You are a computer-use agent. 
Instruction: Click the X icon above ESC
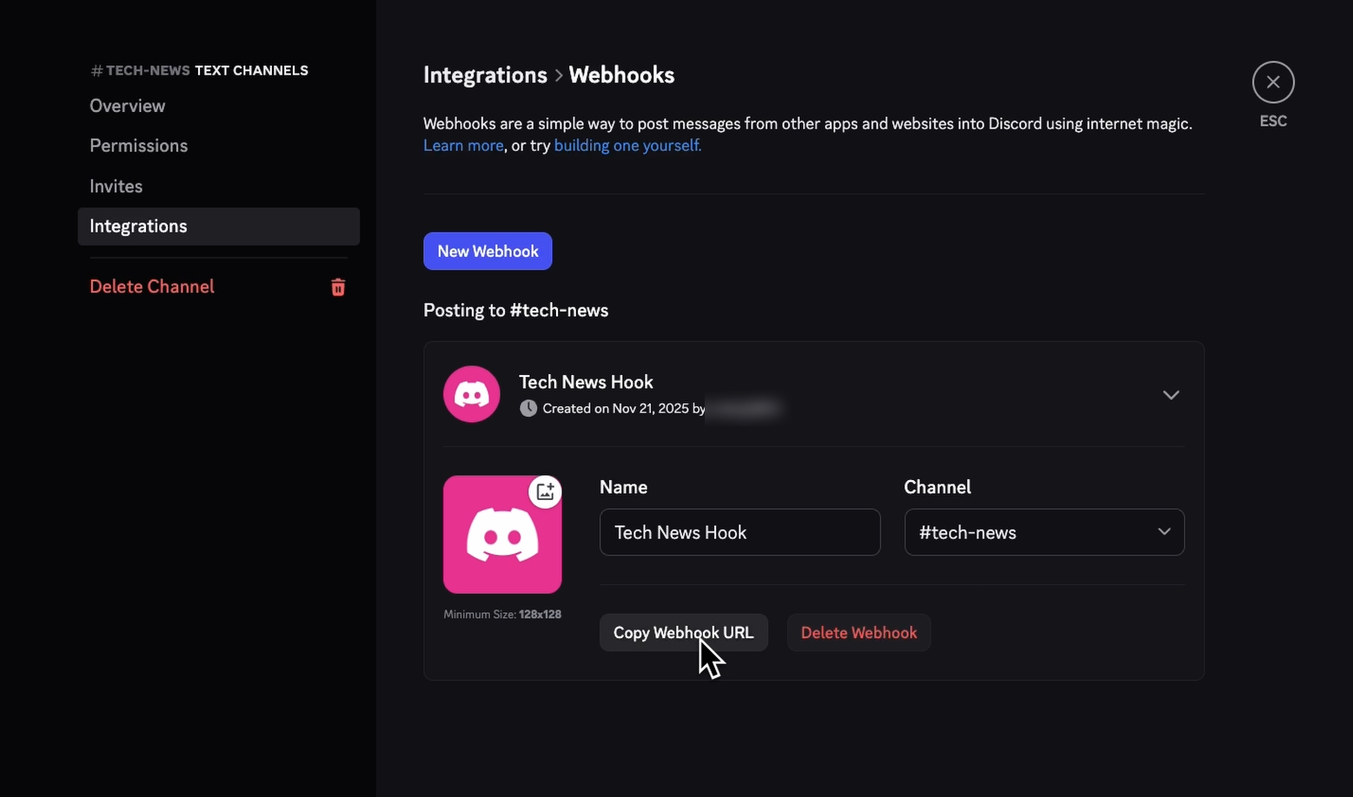pos(1272,82)
